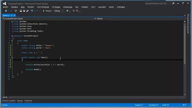Click the green Запуск start button

click(47, 11)
